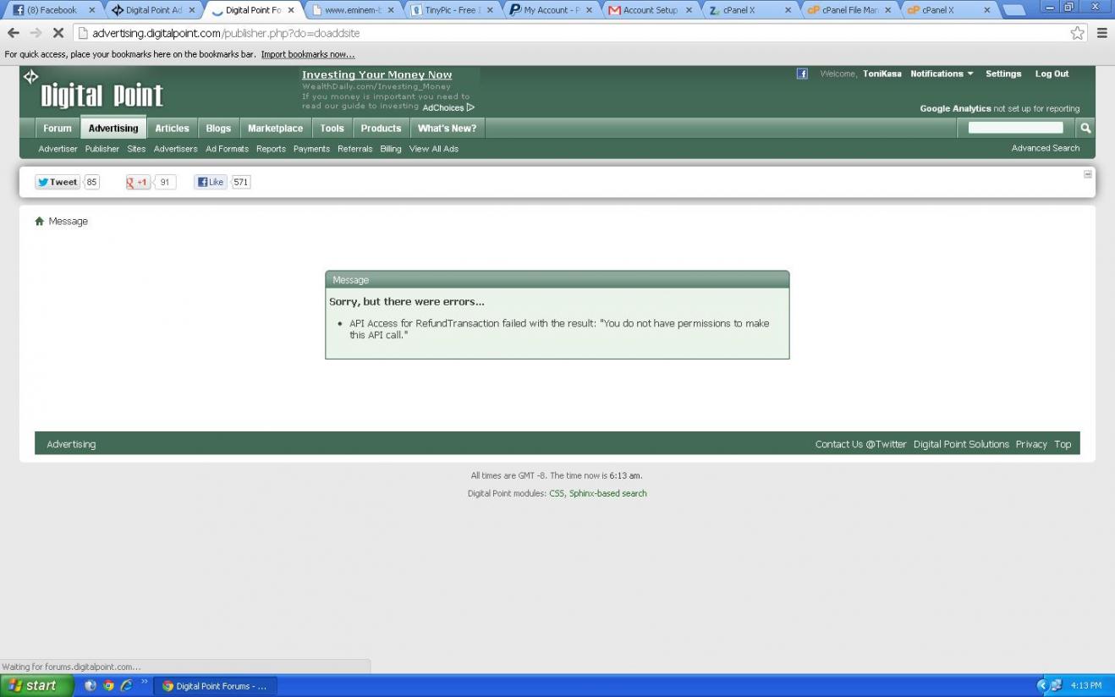The width and height of the screenshot is (1115, 697).
Task: Click the Publisher sub-menu link
Action: click(x=102, y=149)
